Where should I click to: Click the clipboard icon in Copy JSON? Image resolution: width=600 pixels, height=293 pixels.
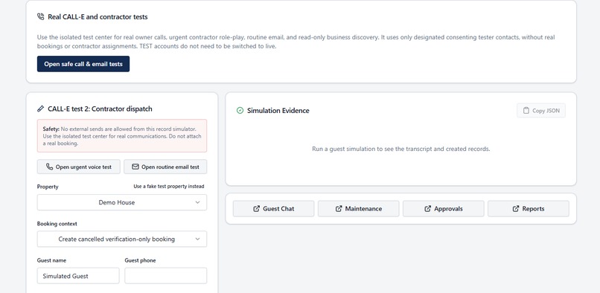point(526,111)
